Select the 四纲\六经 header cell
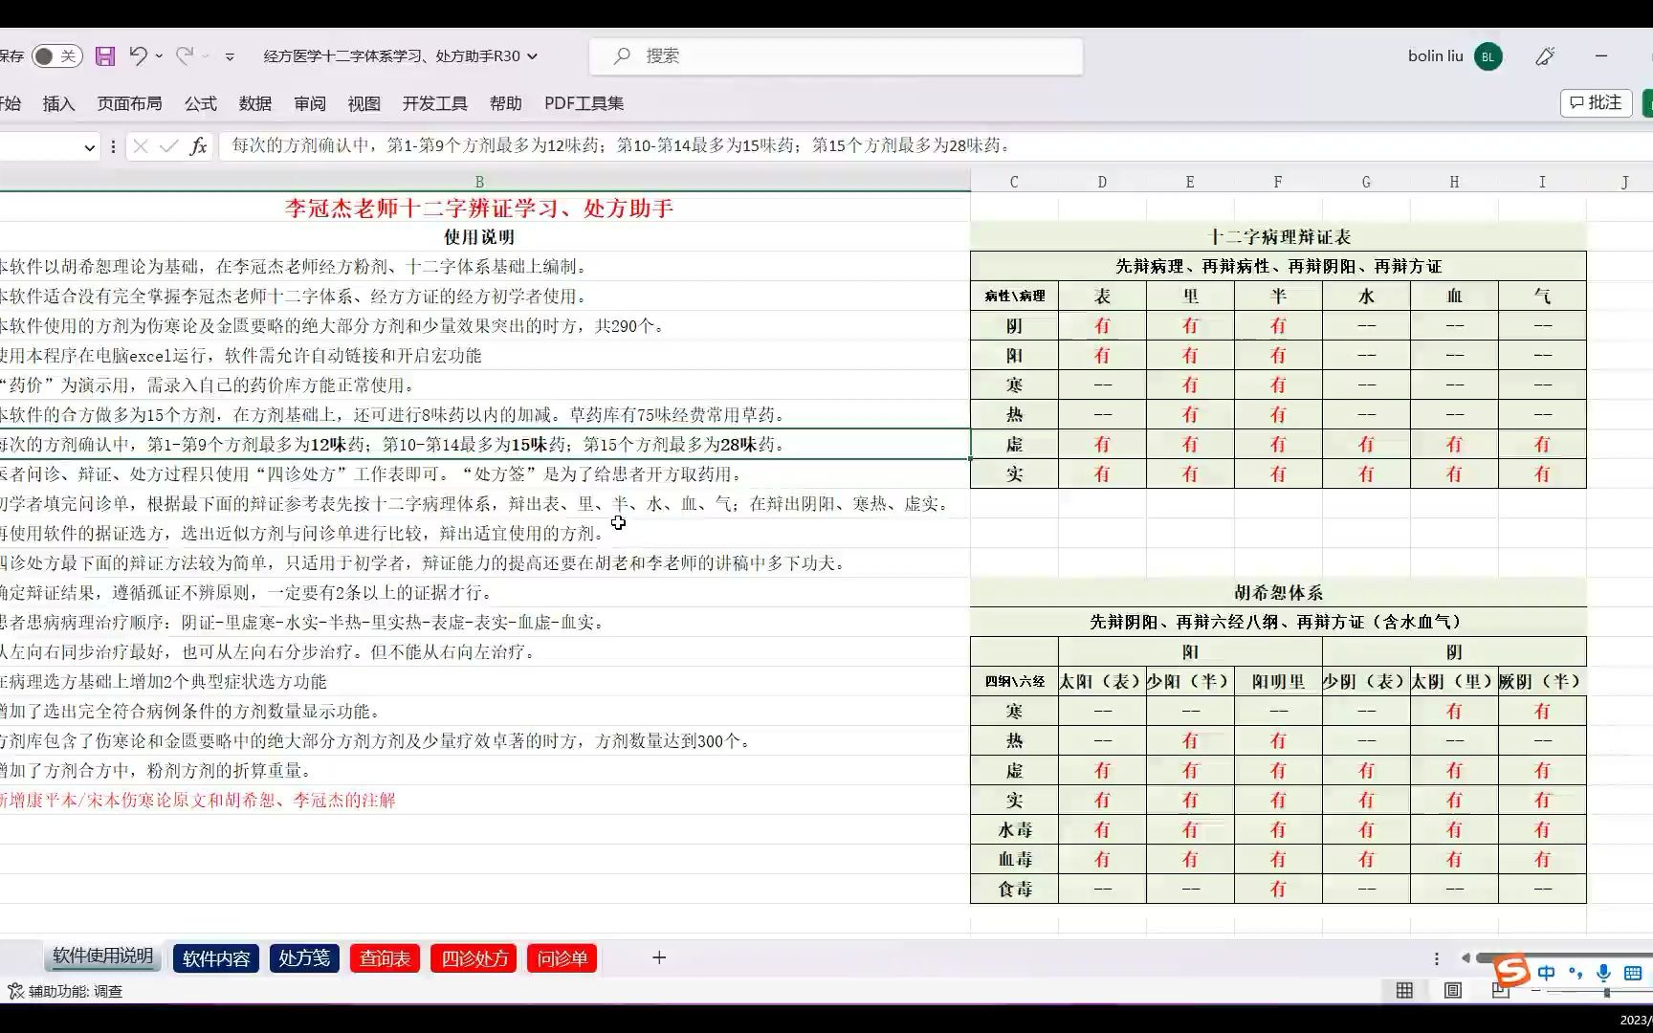Viewport: 1653px width, 1033px height. [1014, 681]
